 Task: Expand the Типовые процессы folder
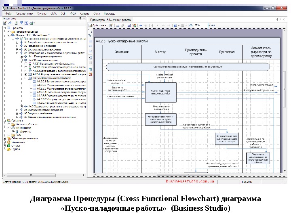(x=9, y=32)
